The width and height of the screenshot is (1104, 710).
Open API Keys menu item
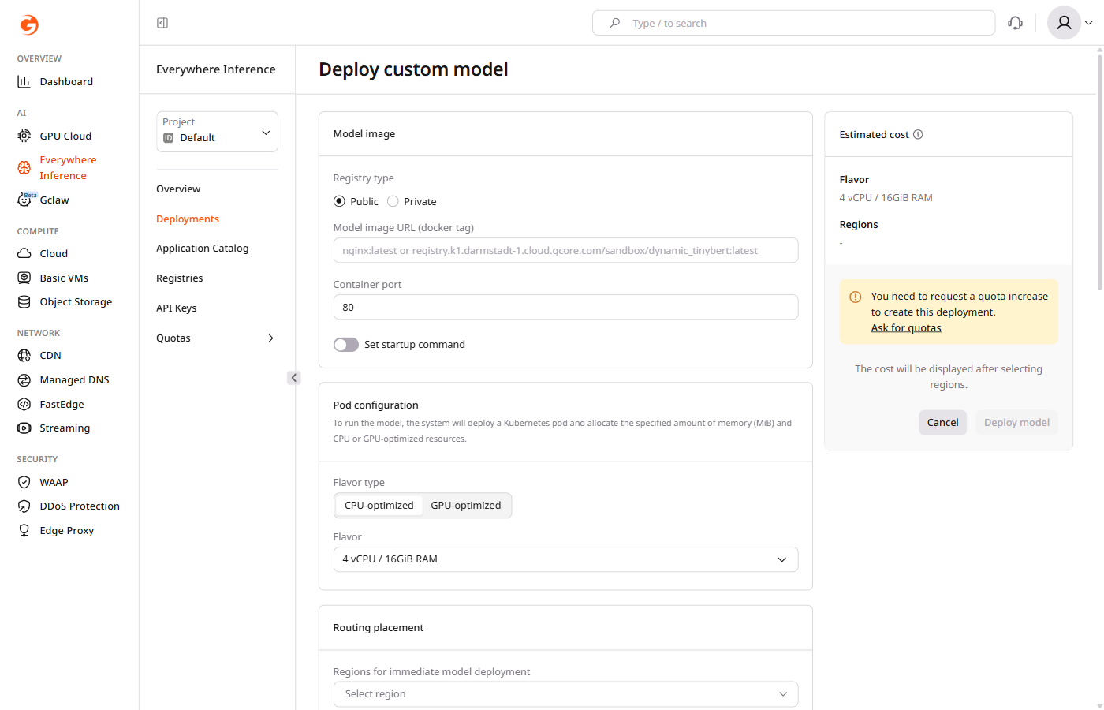coord(177,308)
